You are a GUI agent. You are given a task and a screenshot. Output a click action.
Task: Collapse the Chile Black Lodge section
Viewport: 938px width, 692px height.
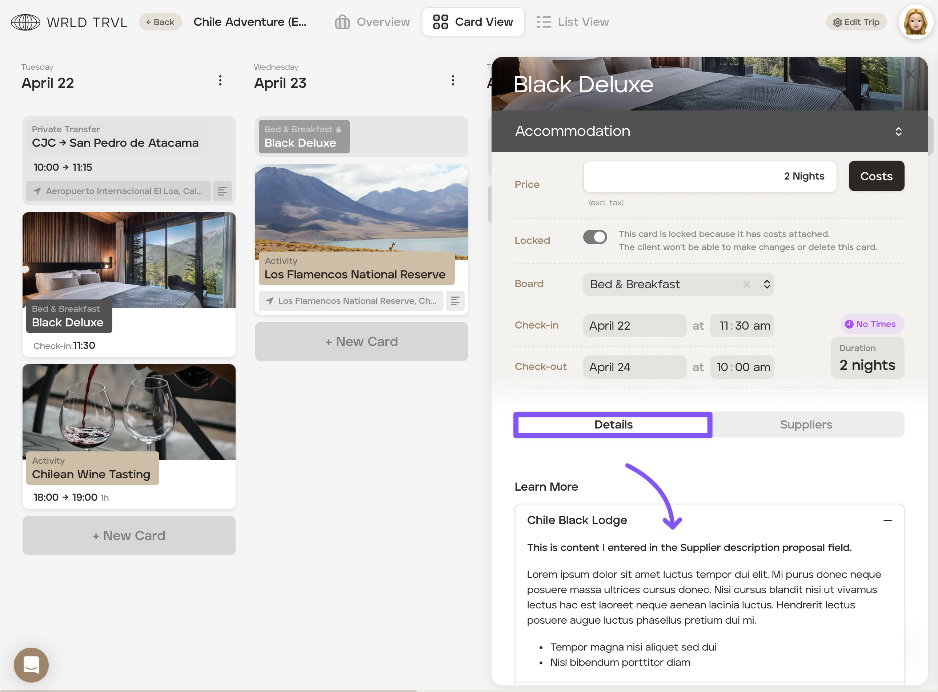[887, 520]
